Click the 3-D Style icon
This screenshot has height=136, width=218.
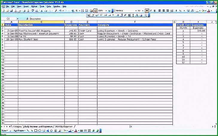[97, 131]
